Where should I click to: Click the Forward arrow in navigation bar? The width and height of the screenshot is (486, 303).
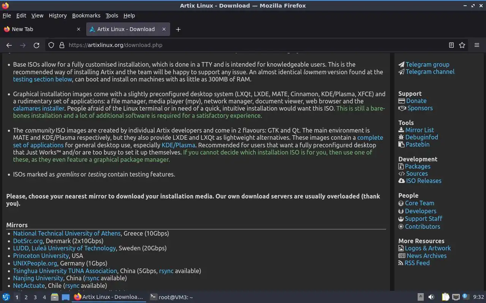(x=23, y=45)
